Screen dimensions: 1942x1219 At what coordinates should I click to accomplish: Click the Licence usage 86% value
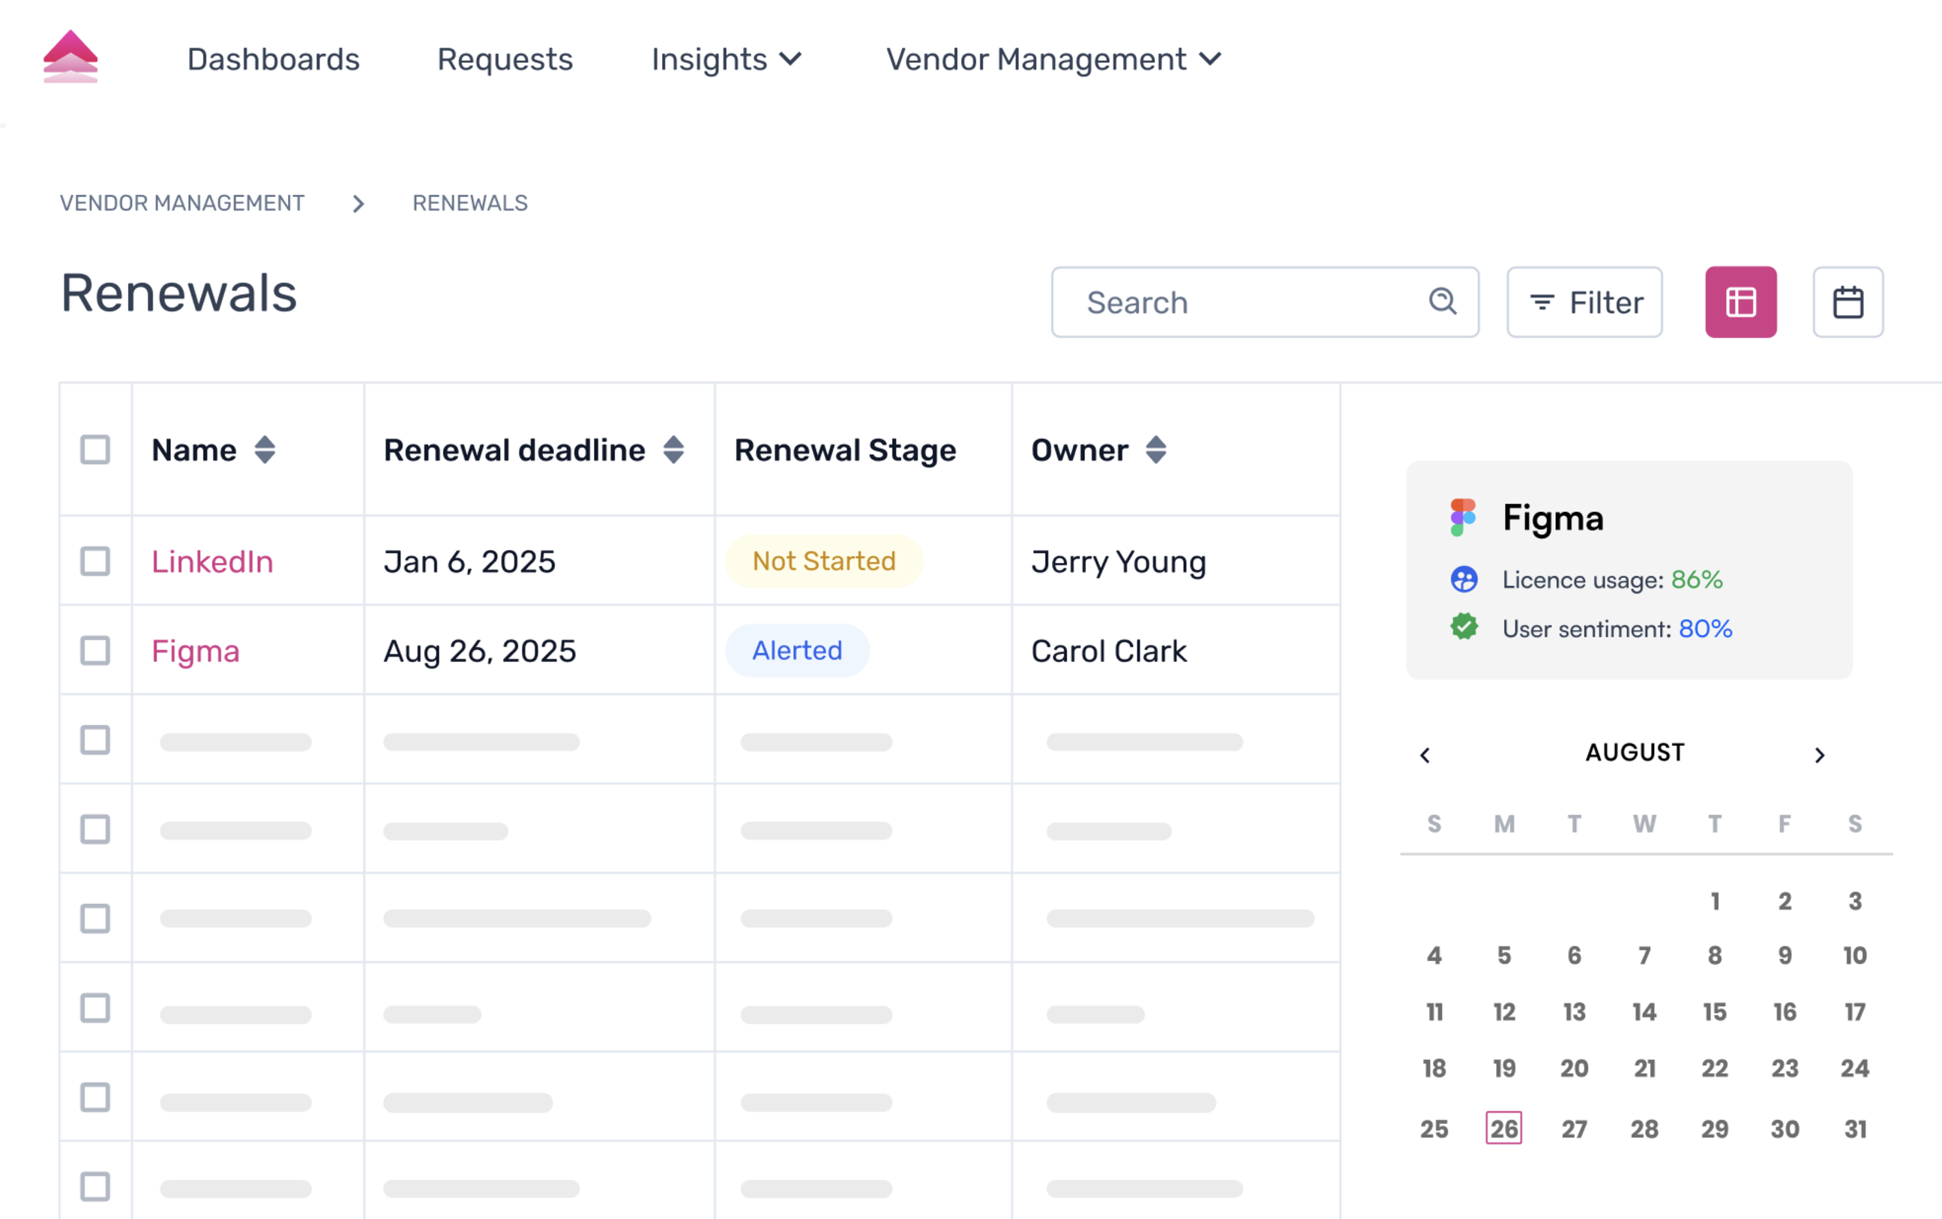[x=1696, y=579]
